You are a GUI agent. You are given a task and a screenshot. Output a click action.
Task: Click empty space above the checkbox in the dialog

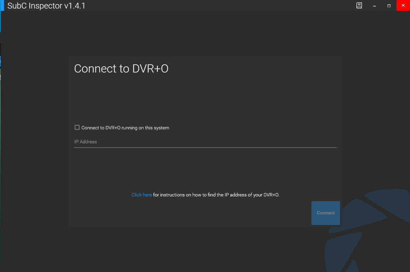coord(205,99)
